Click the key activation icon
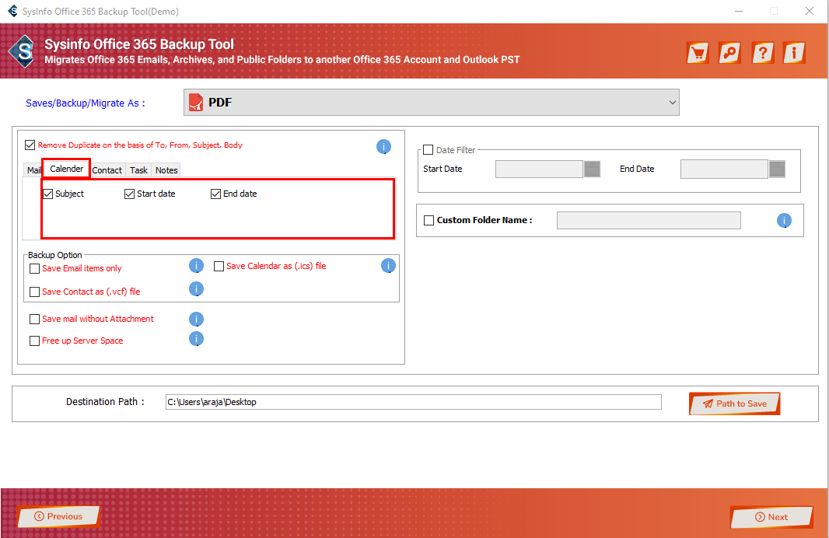The image size is (829, 538). [x=729, y=53]
